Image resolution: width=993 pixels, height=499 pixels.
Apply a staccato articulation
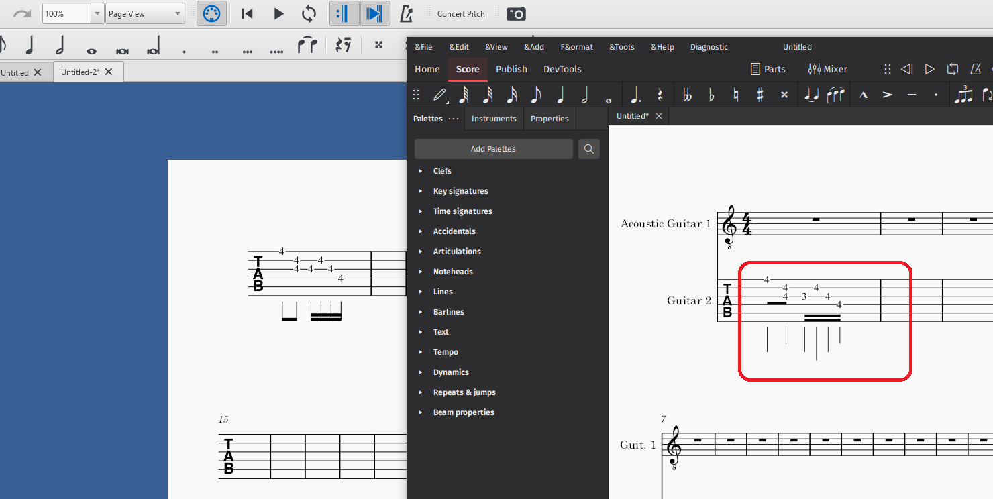pyautogui.click(x=935, y=95)
